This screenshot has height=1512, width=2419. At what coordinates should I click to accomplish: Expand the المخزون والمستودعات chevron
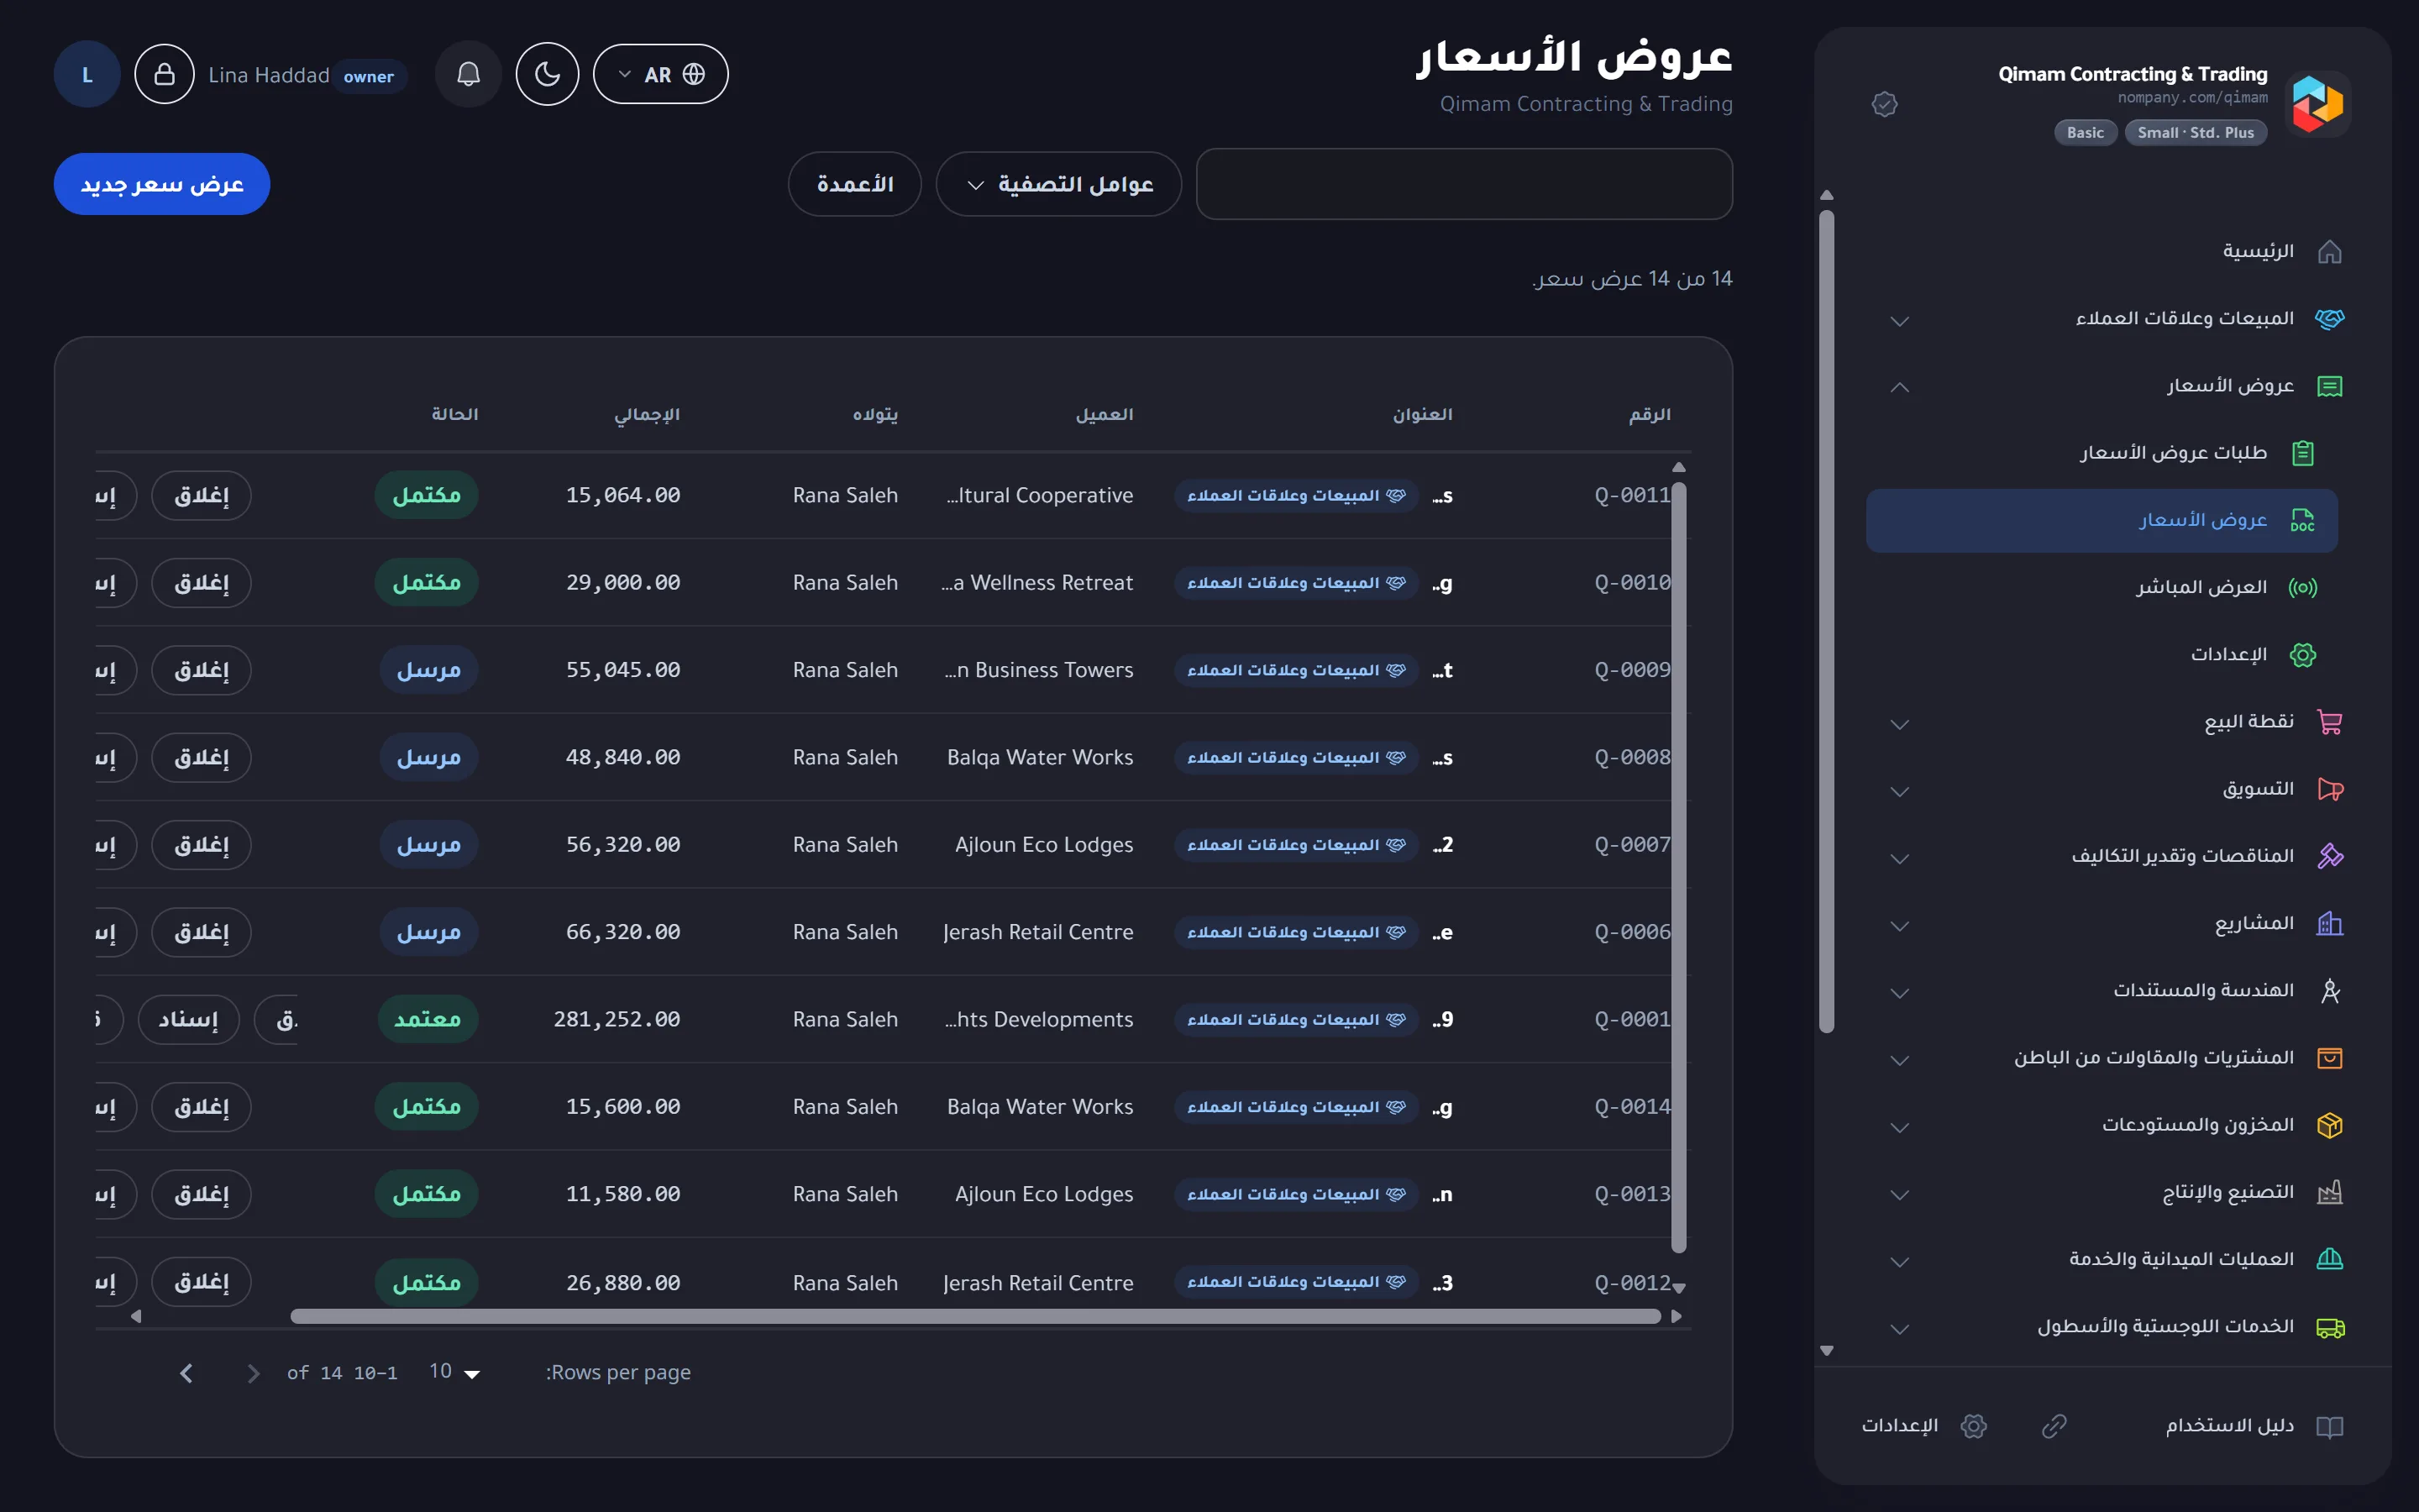tap(1899, 1127)
